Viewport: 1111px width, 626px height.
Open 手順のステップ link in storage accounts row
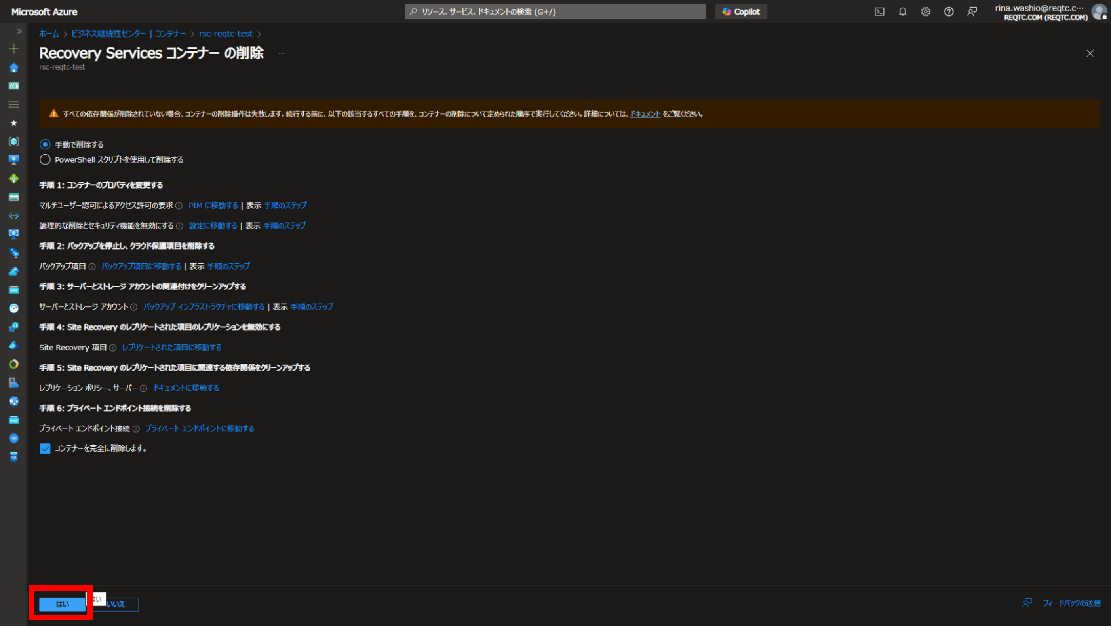point(312,307)
